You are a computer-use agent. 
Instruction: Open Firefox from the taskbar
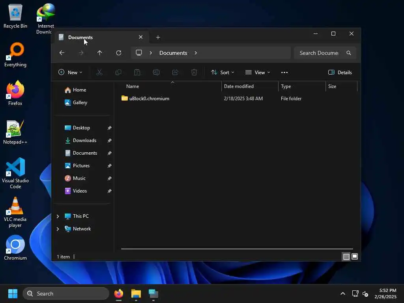click(119, 294)
